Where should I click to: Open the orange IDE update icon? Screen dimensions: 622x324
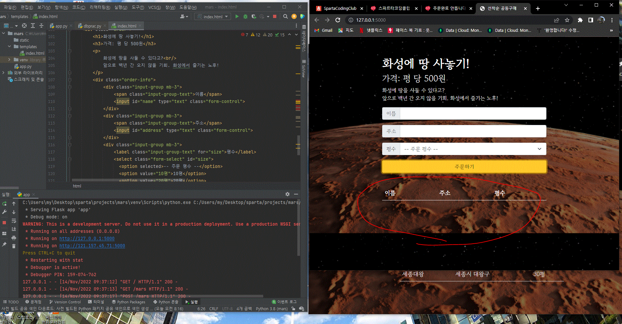point(294,16)
